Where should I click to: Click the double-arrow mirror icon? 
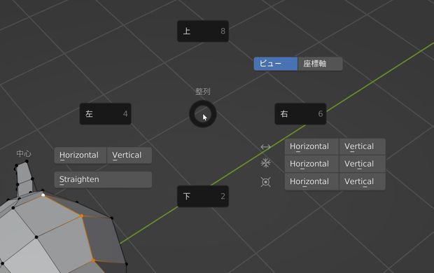266,147
